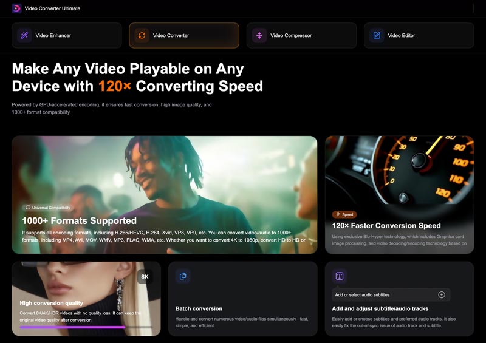Click the Add or select audio subtitles field
The height and width of the screenshot is (343, 486).
[x=391, y=294]
